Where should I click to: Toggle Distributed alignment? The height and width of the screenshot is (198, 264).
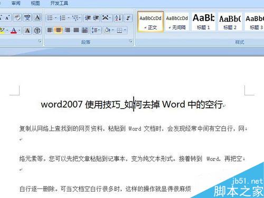point(84,30)
